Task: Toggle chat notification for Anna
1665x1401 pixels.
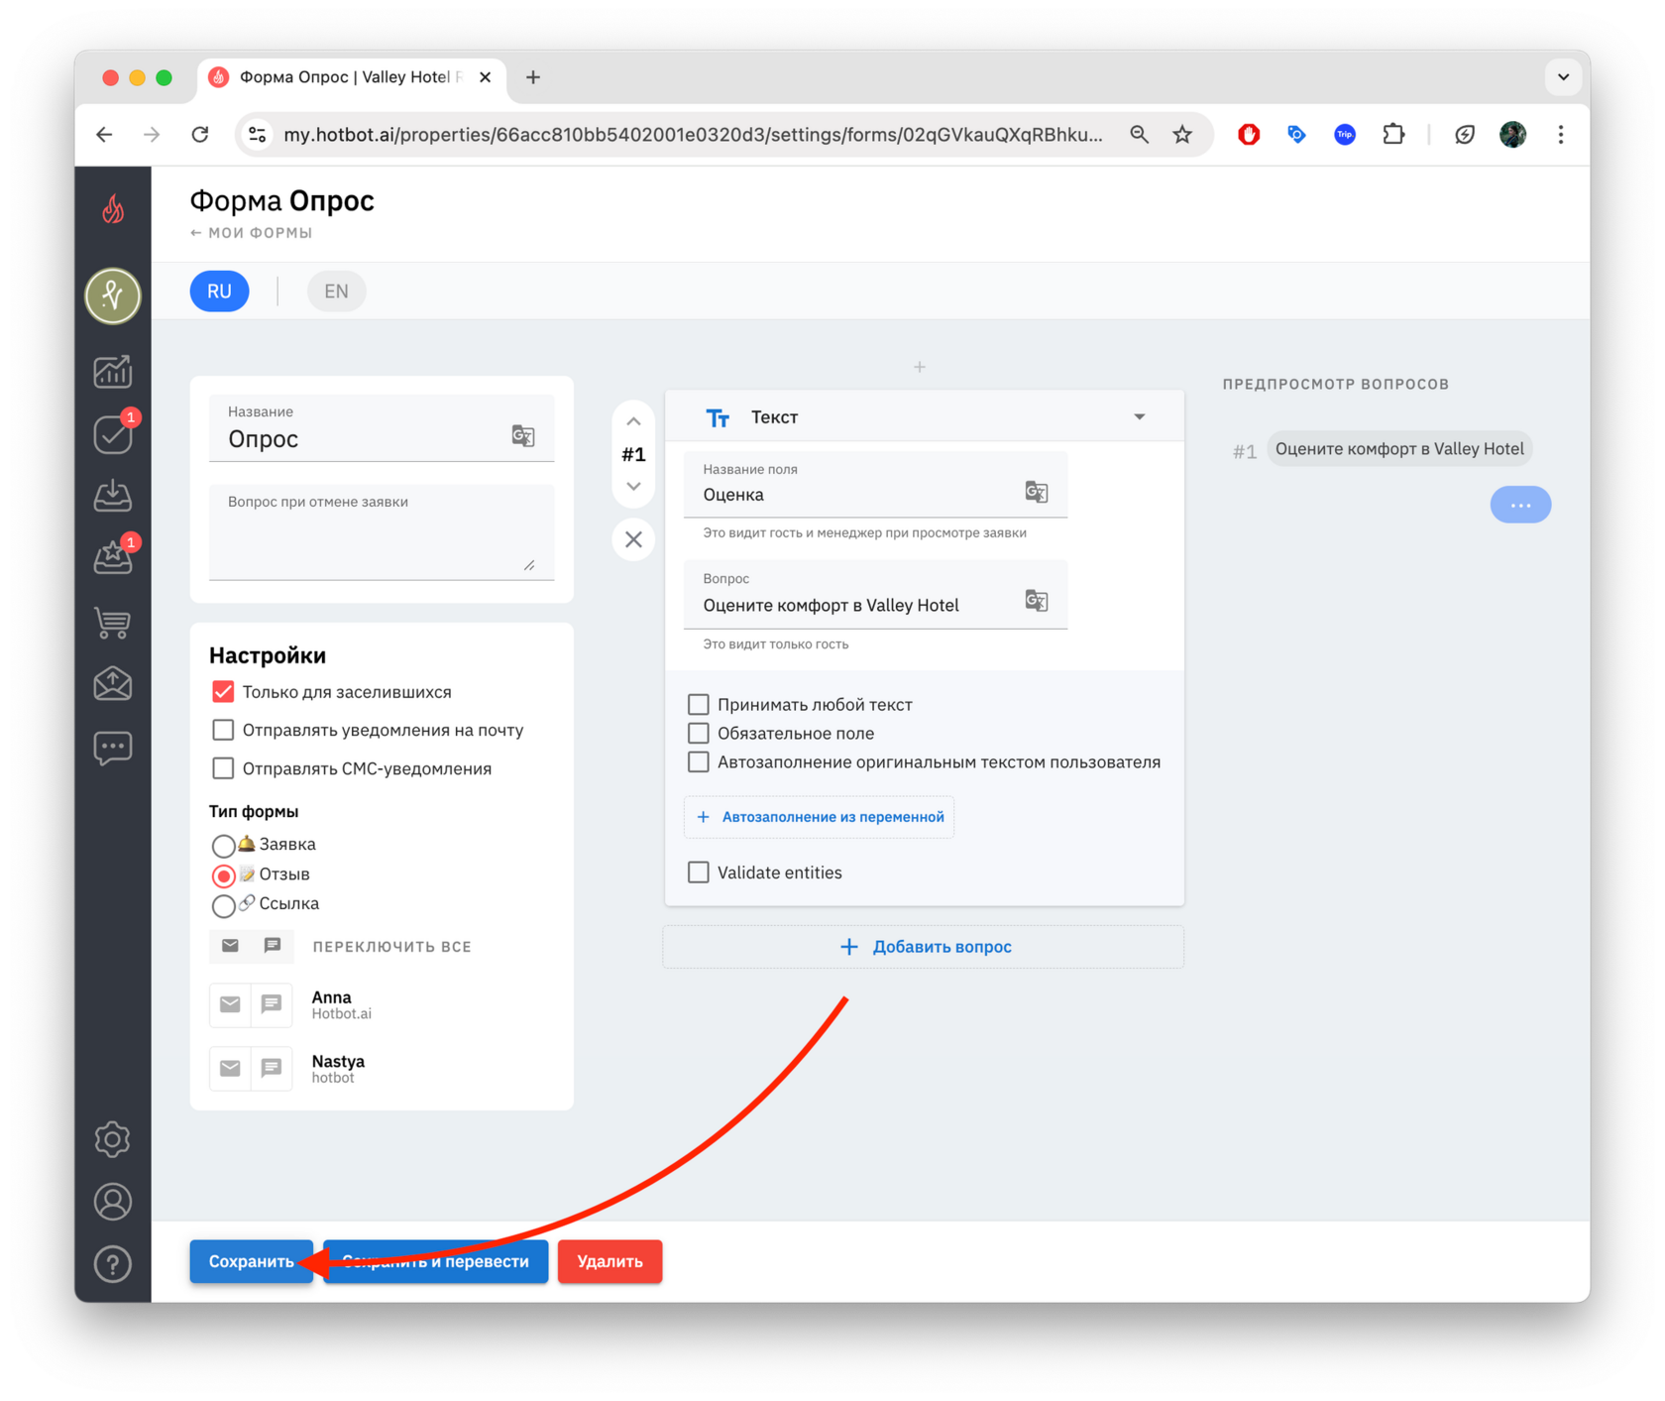Action: coord(272,1004)
